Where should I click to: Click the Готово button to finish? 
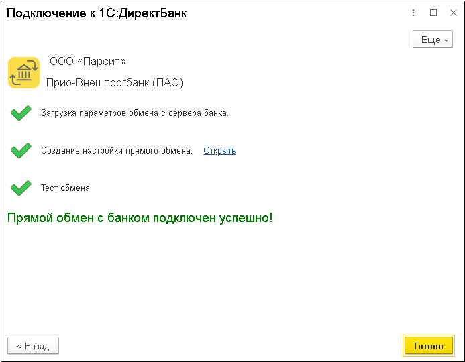tap(429, 346)
